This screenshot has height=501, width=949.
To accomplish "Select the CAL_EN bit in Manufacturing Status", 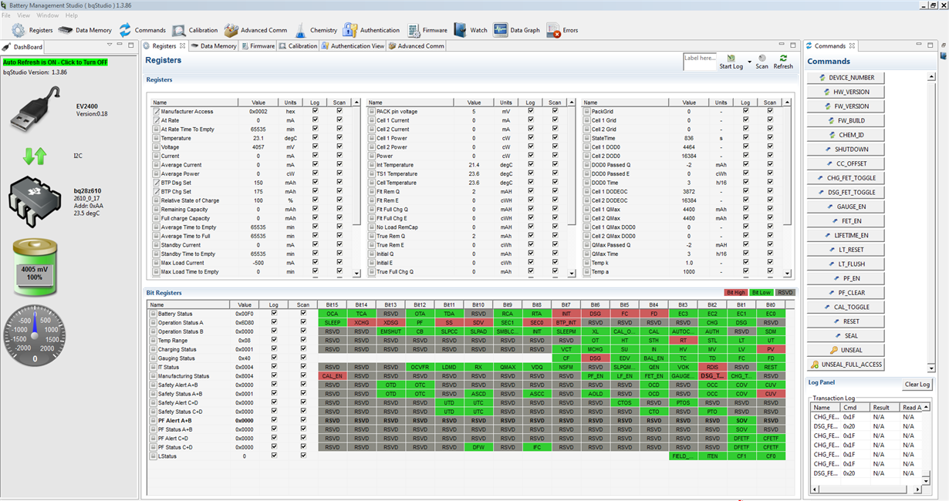I will pos(332,376).
